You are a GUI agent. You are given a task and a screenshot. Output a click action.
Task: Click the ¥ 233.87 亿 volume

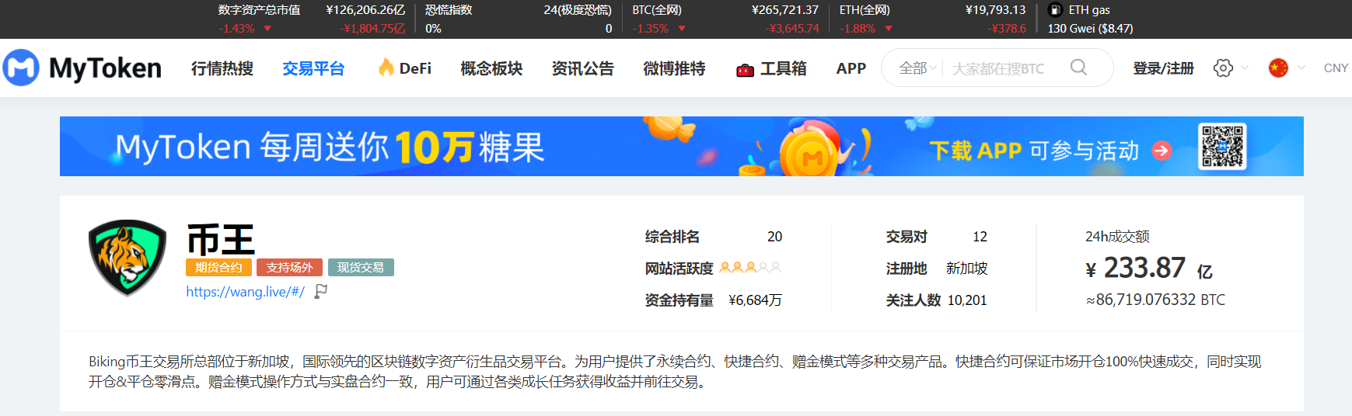point(1149,269)
